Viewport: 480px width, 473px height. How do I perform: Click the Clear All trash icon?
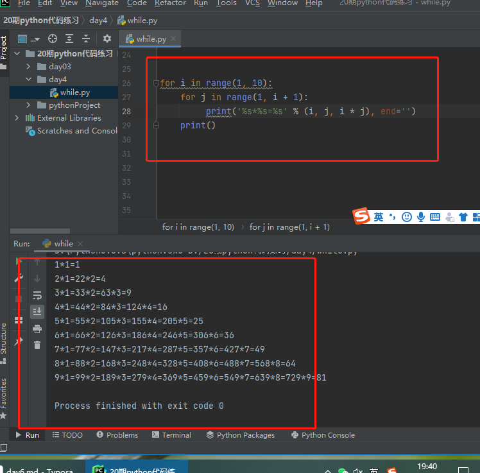(x=37, y=345)
